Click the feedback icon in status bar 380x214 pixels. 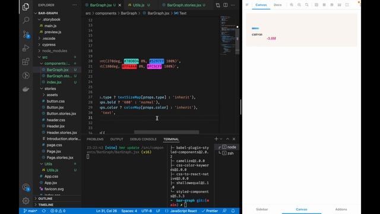(x=224, y=211)
